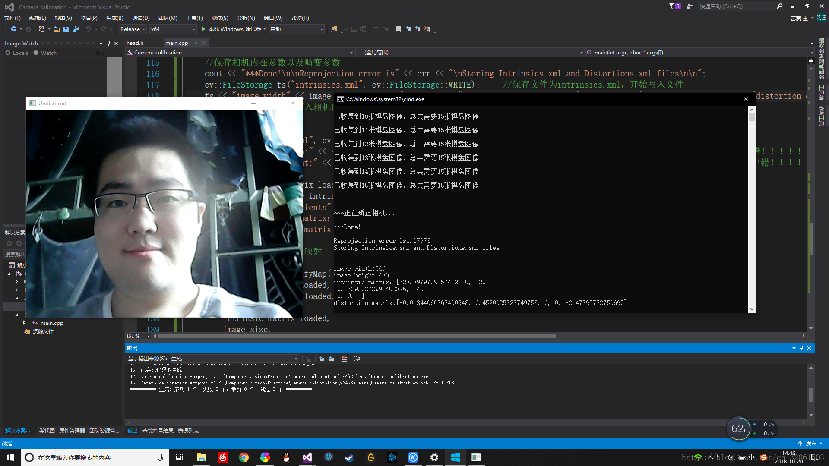The width and height of the screenshot is (829, 466).
Task: Toggle bookmark with the bookmark flag icon
Action: coord(398,29)
